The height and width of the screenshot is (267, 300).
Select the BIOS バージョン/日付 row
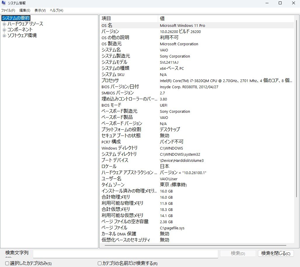click(x=197, y=86)
